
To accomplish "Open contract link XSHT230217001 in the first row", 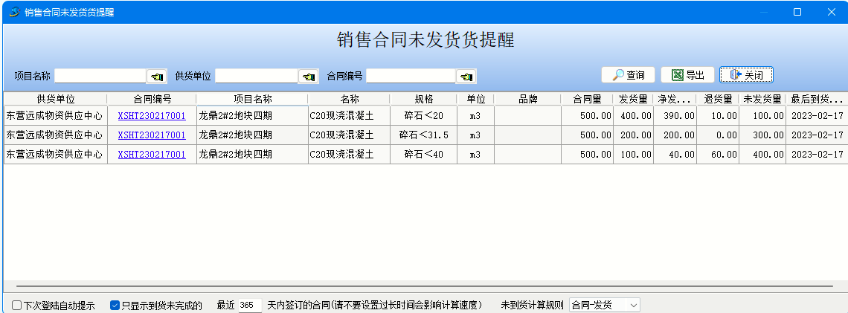I will pos(152,115).
